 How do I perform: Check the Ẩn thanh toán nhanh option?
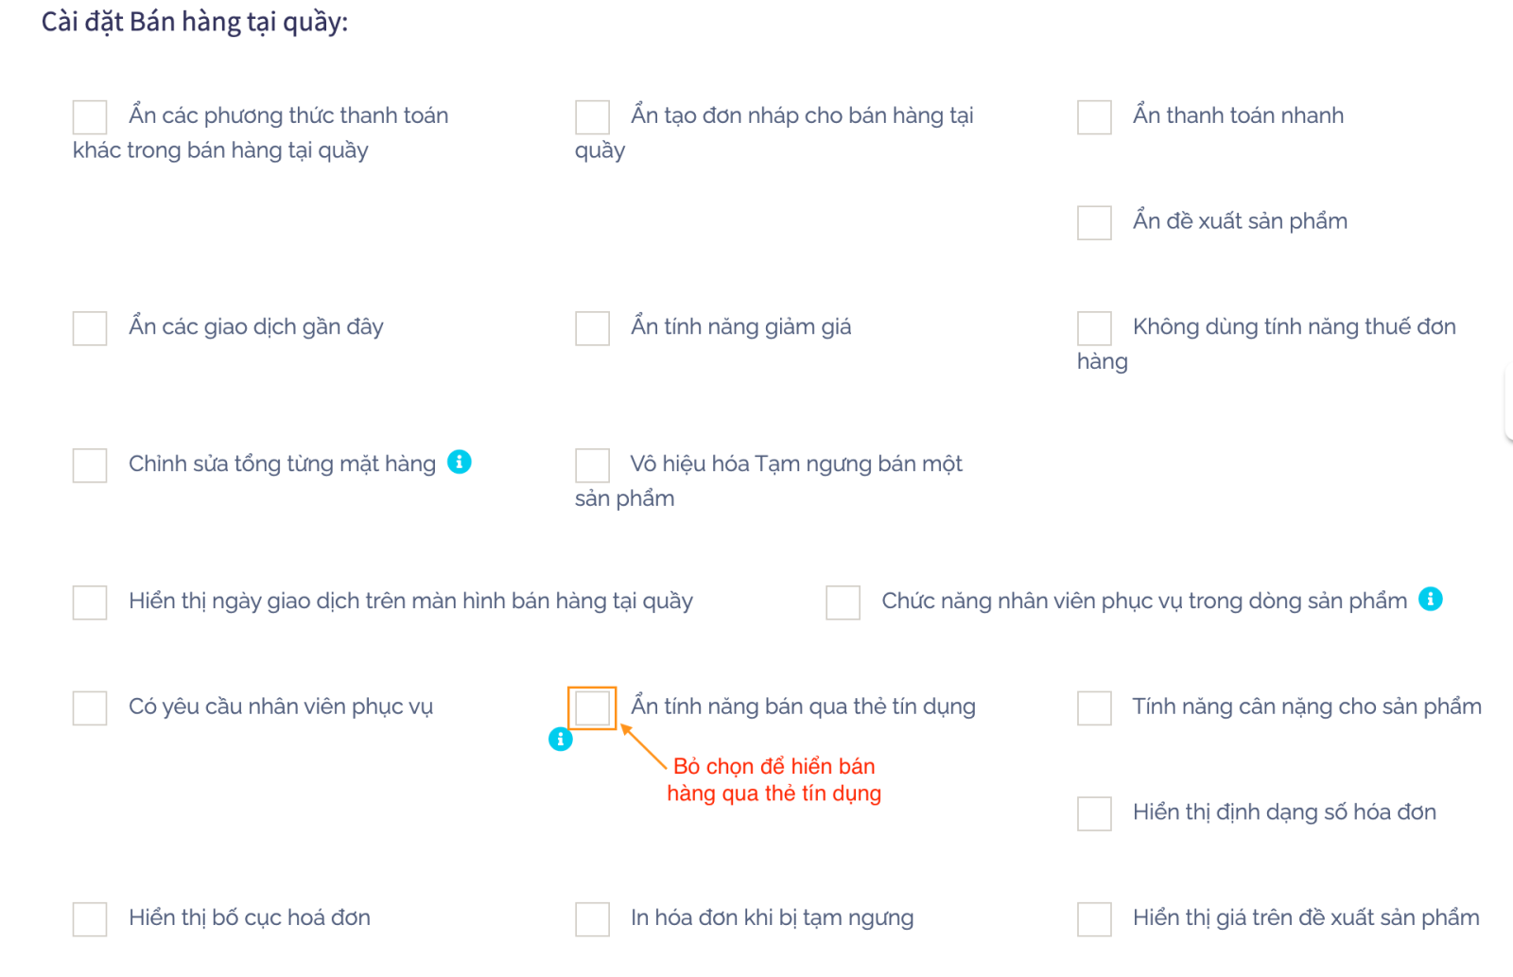pyautogui.click(x=1094, y=117)
